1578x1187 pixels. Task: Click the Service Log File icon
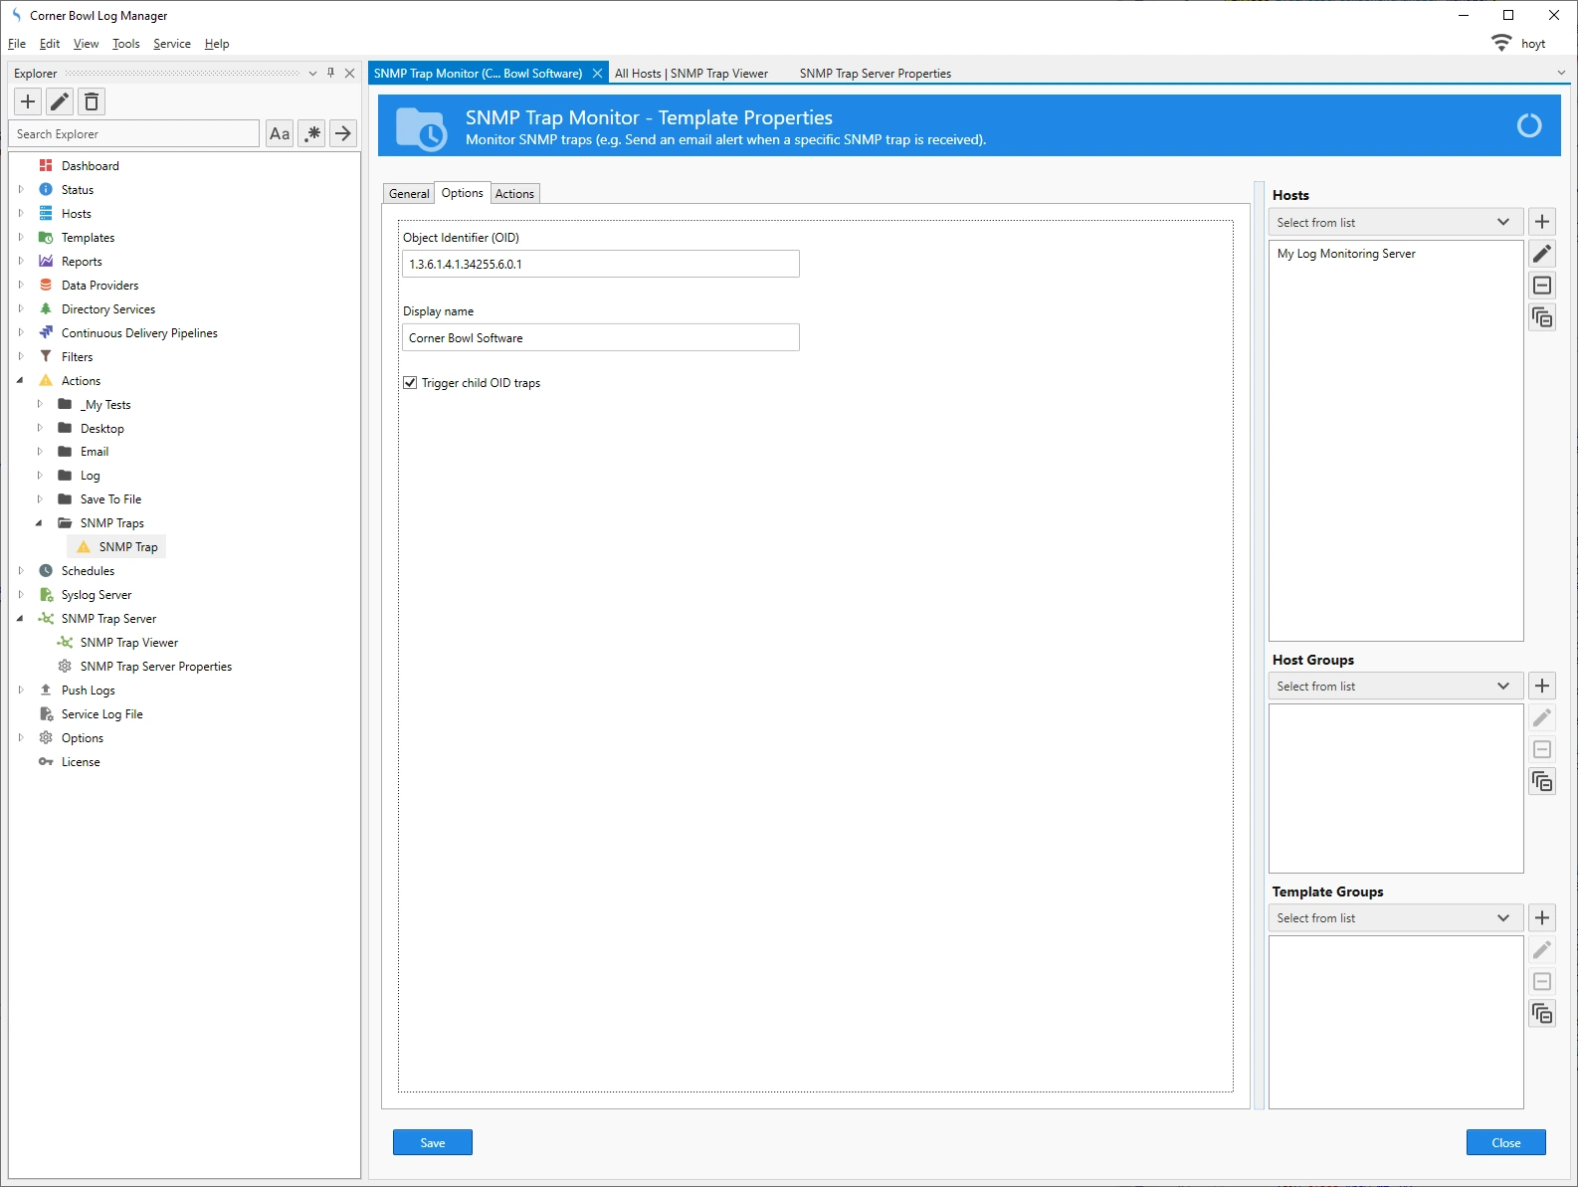pyautogui.click(x=46, y=713)
